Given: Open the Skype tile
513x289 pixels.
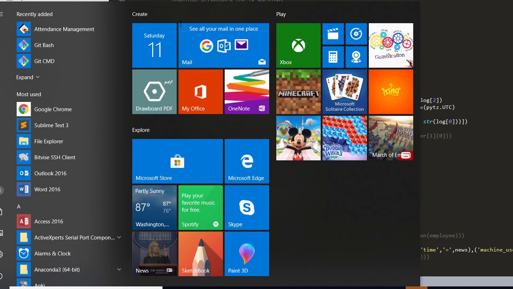Looking at the screenshot, I should (247, 208).
